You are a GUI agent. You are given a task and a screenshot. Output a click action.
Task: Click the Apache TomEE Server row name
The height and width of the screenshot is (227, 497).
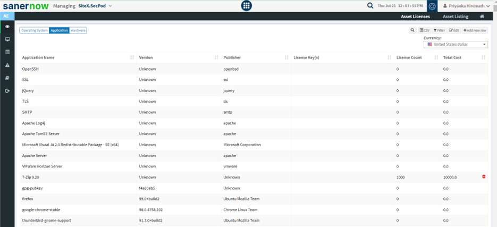coord(40,134)
